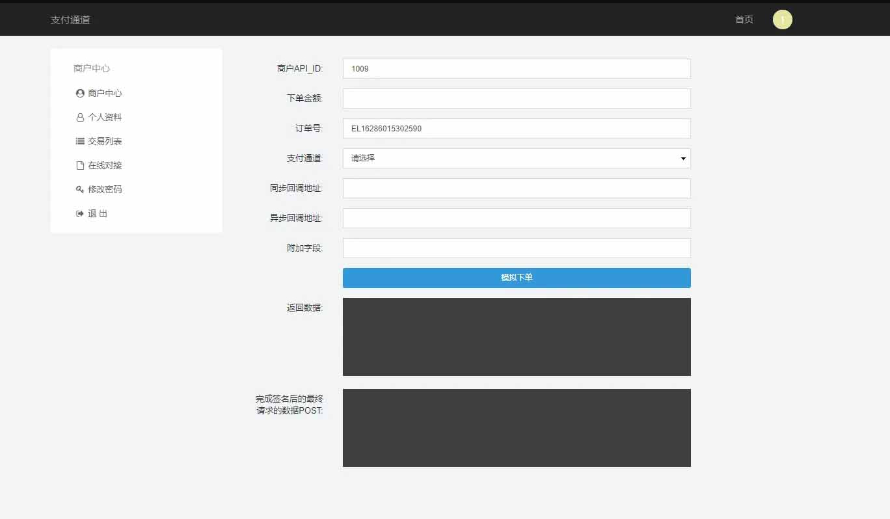
Task: Select the 订单号 field with EL16286015302590
Action: (516, 128)
